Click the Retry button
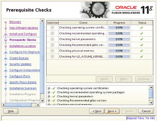Screen dimensions: 157x121 click(124, 79)
